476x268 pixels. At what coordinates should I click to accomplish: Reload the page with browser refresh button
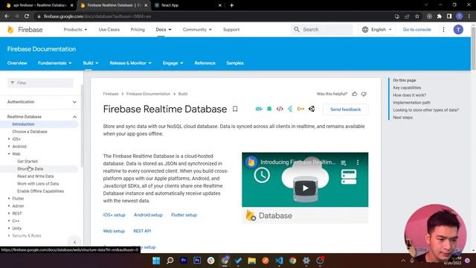coord(27,16)
